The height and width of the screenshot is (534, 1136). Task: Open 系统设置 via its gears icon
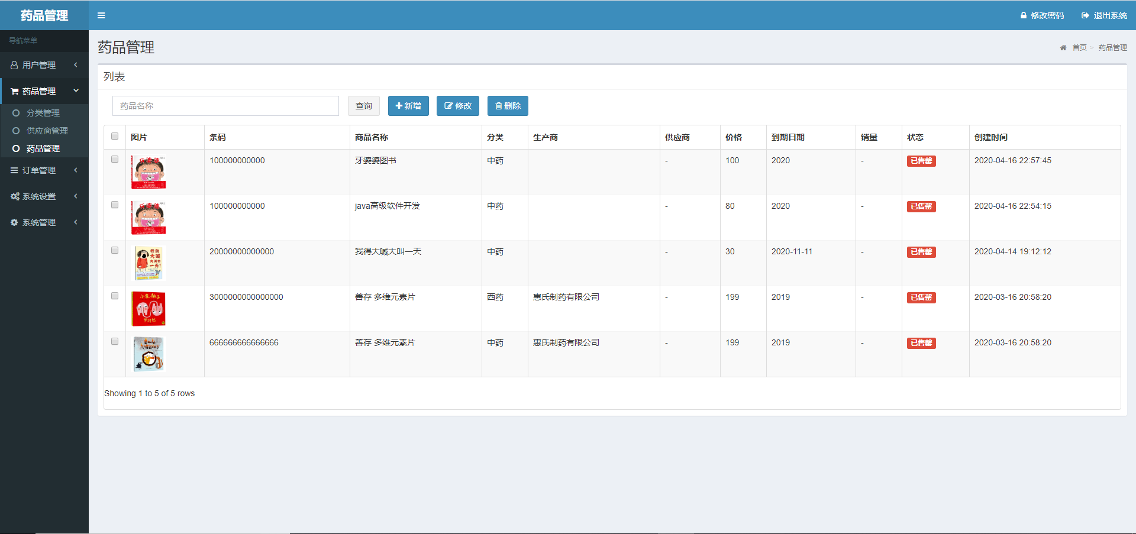14,196
